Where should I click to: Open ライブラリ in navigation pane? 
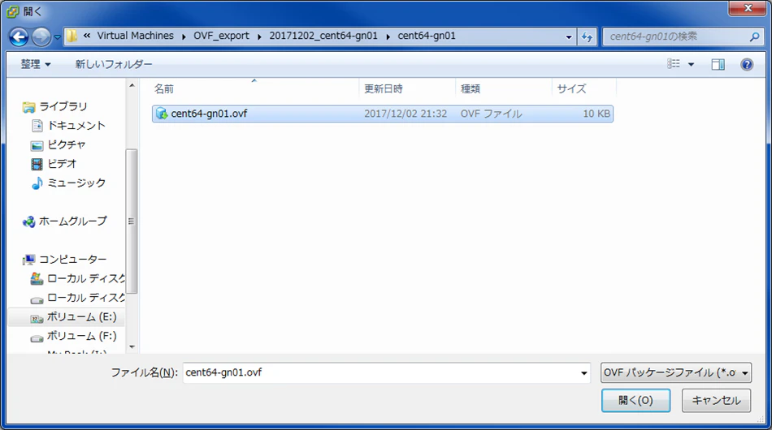click(63, 106)
